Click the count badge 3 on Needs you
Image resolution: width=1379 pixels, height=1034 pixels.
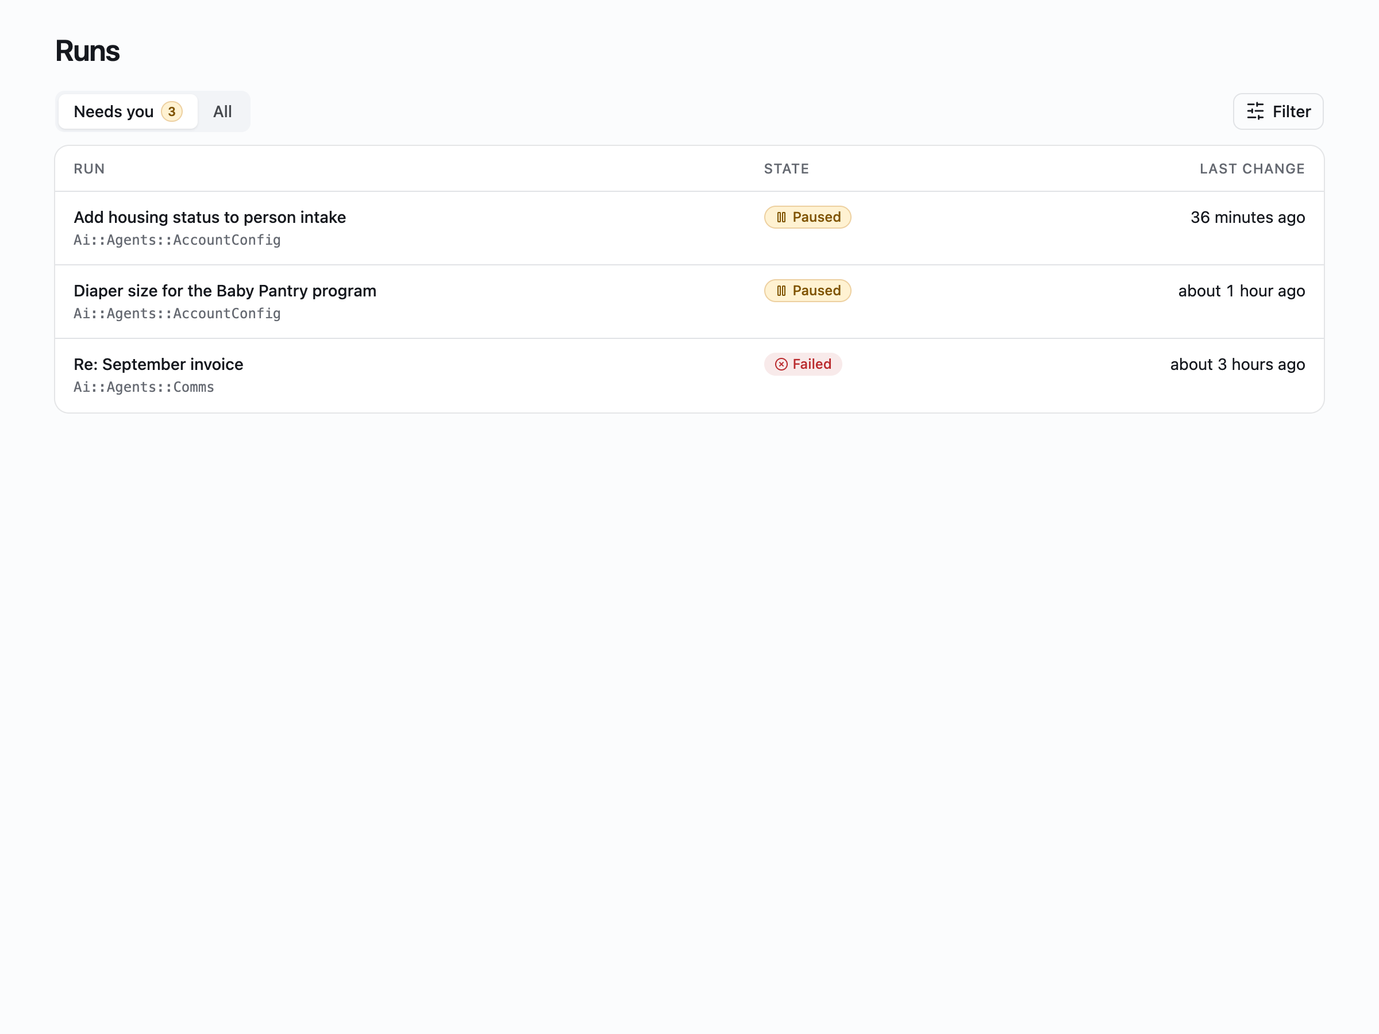click(x=171, y=111)
